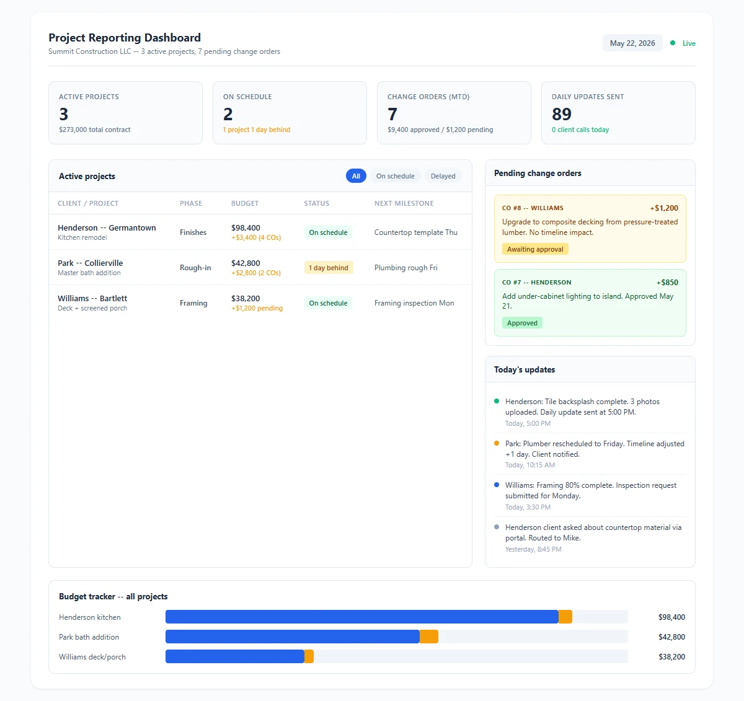Open the On Schedule summary card
The height and width of the screenshot is (701, 744).
point(290,113)
